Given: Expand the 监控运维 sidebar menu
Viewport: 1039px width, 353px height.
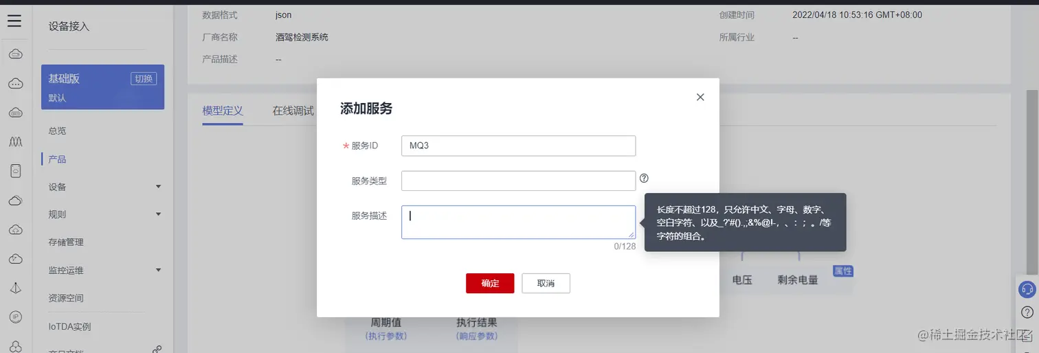Looking at the screenshot, I should click(x=158, y=270).
